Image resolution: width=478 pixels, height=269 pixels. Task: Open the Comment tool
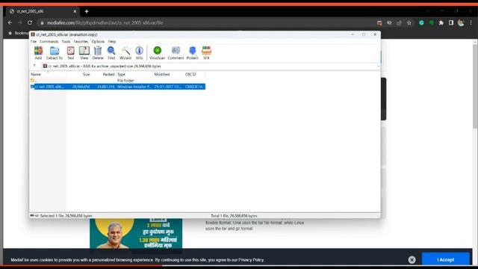coord(176,53)
